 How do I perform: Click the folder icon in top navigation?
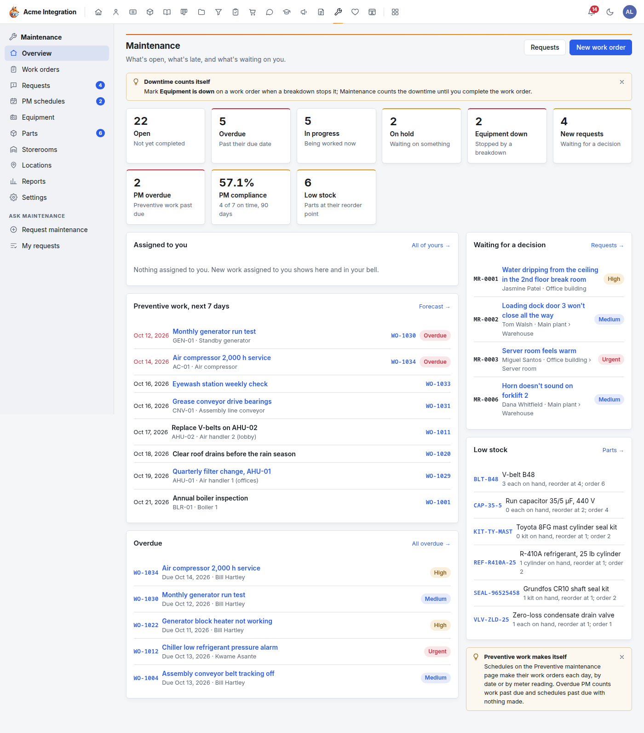click(x=201, y=12)
